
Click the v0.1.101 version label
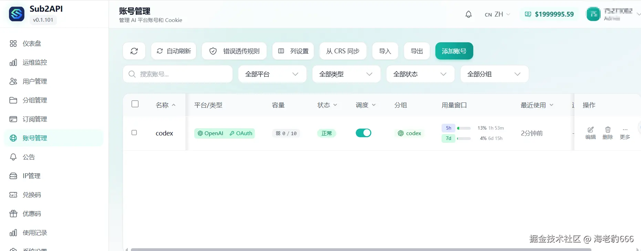tap(43, 20)
